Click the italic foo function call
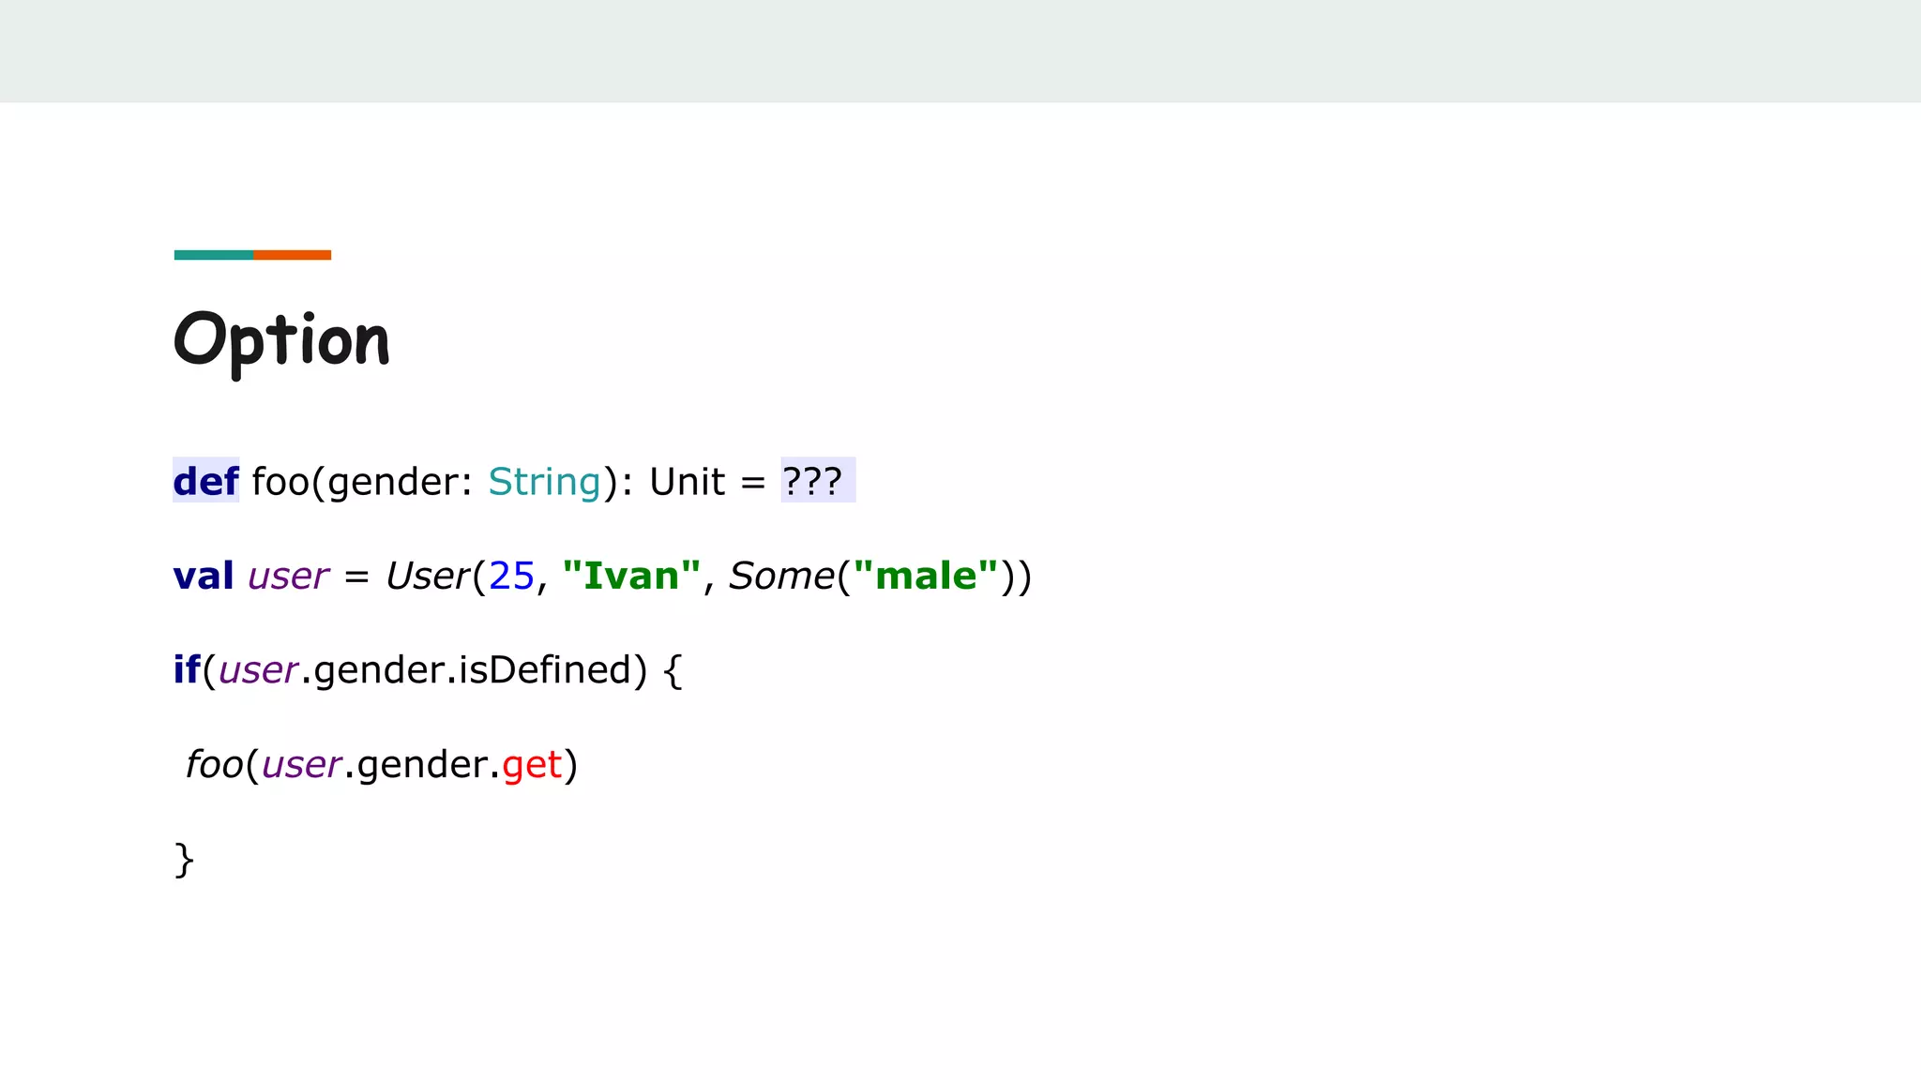This screenshot has width=1921, height=1080. (214, 765)
